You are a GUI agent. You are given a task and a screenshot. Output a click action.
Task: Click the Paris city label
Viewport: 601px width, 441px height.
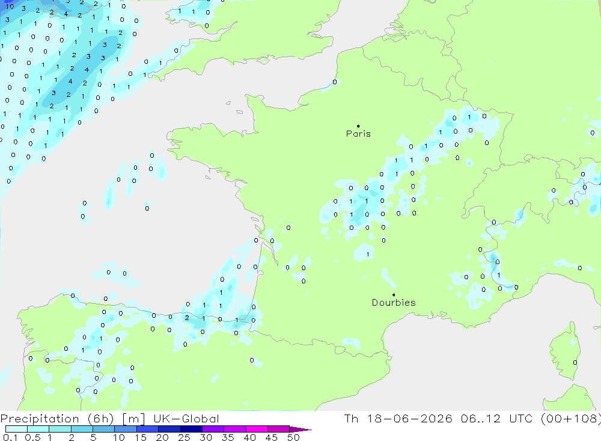click(358, 134)
